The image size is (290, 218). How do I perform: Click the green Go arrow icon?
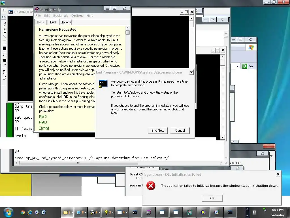pos(245,66)
